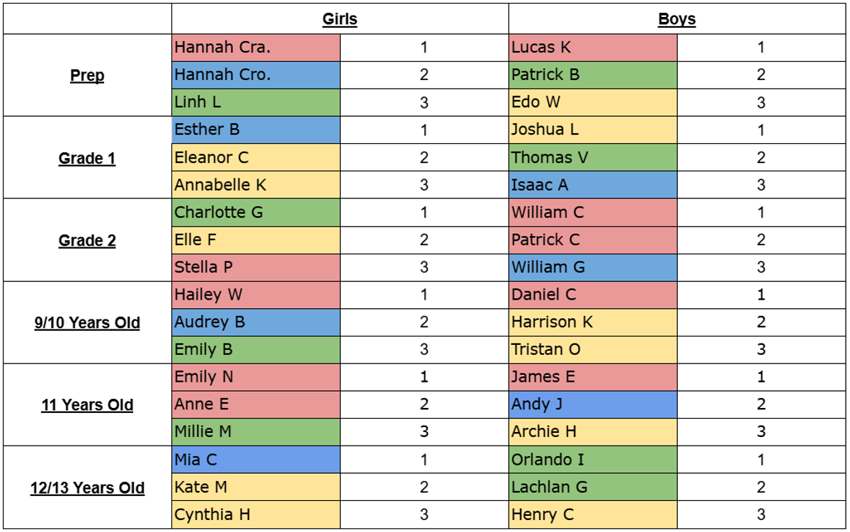
Task: Click the Grade 2 row label
Action: (87, 240)
